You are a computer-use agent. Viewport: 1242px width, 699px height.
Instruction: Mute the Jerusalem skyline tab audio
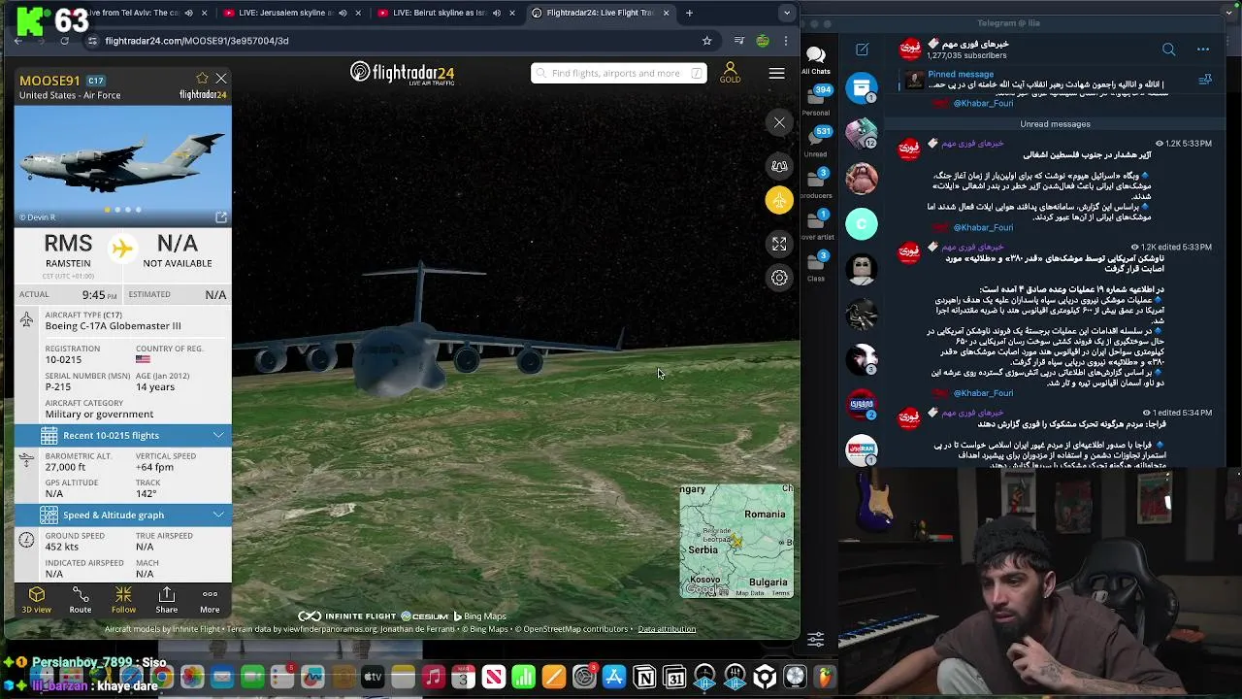[x=342, y=13]
